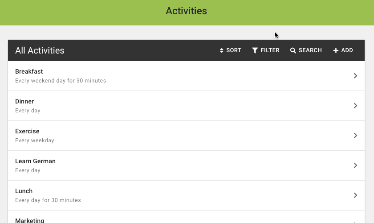Open Breakfast via its chevron arrow

tap(355, 76)
